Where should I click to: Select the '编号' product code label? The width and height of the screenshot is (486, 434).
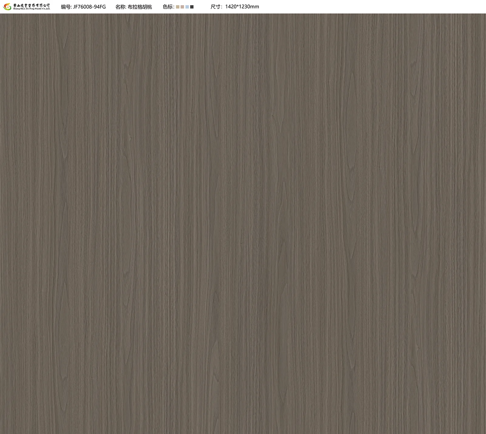click(66, 7)
